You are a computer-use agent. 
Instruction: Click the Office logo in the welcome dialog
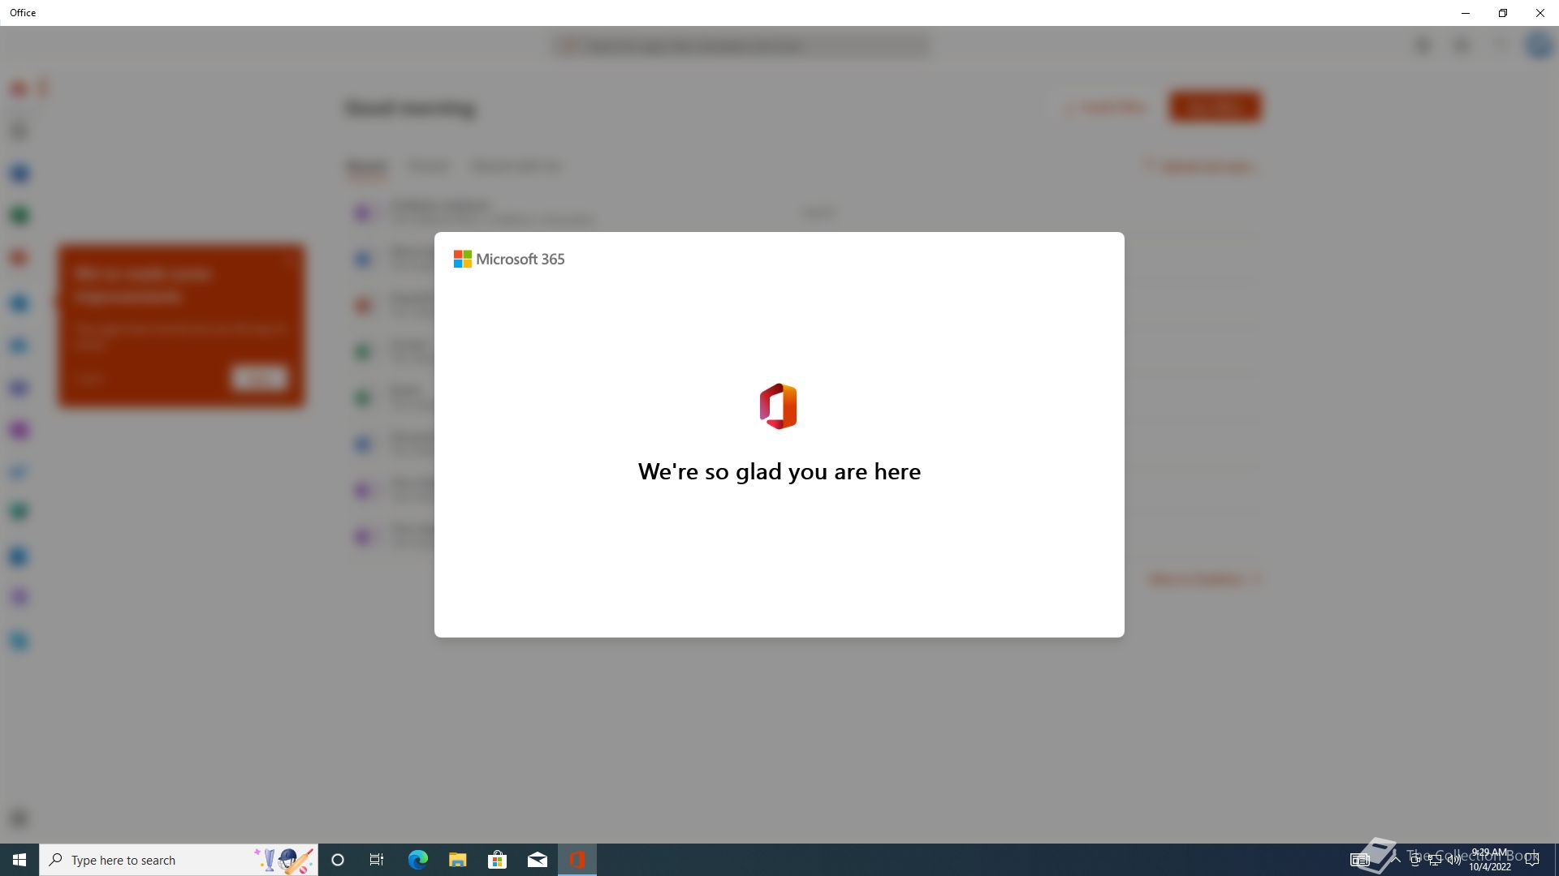tap(778, 406)
